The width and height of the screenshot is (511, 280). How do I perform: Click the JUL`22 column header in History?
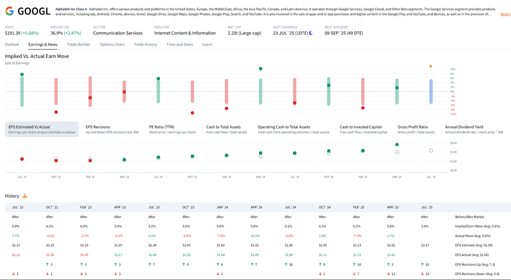click(17, 207)
